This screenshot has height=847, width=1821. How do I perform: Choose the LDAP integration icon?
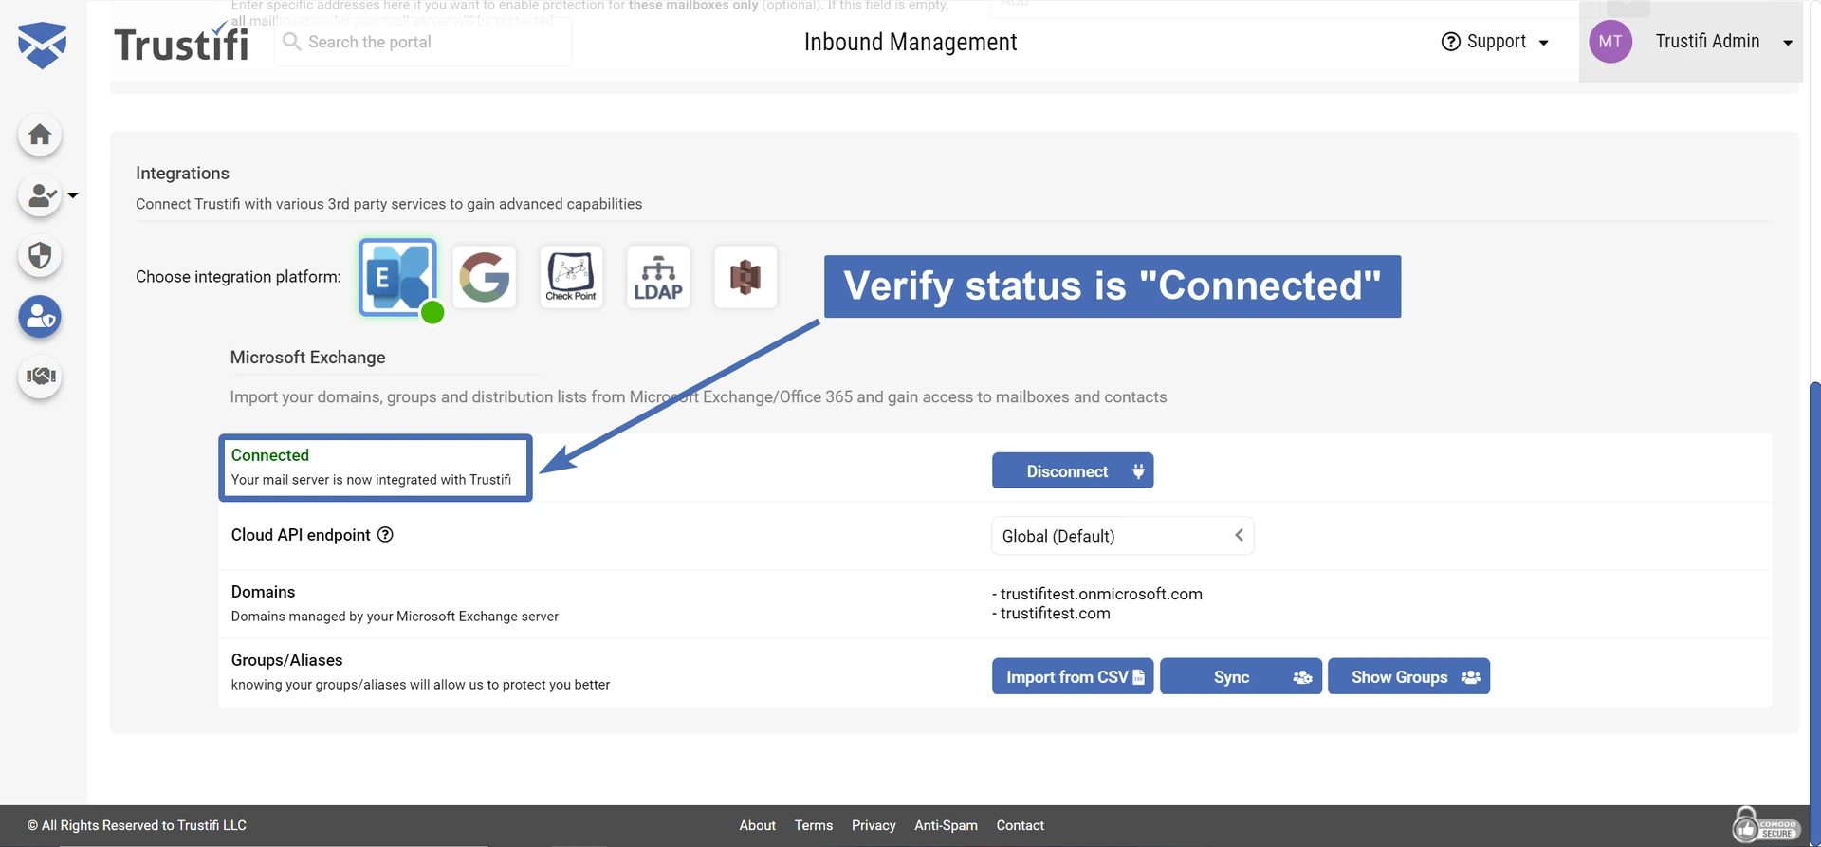tap(658, 277)
